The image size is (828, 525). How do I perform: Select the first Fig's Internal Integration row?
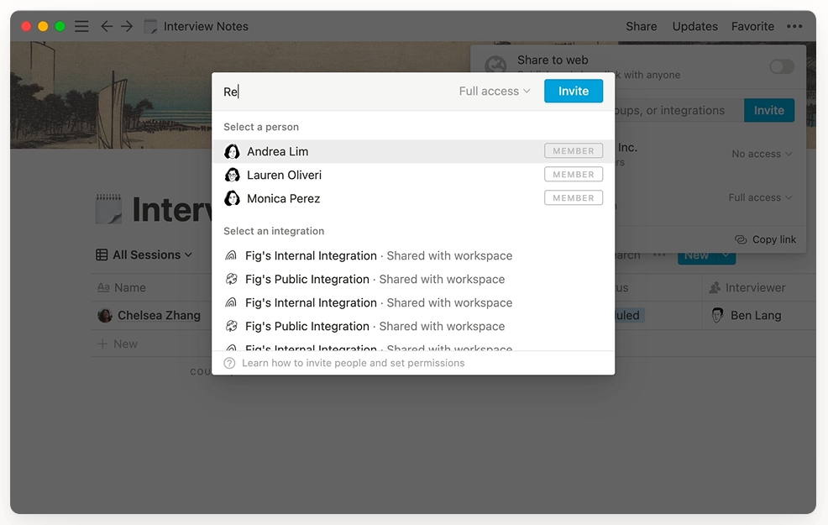(413, 255)
